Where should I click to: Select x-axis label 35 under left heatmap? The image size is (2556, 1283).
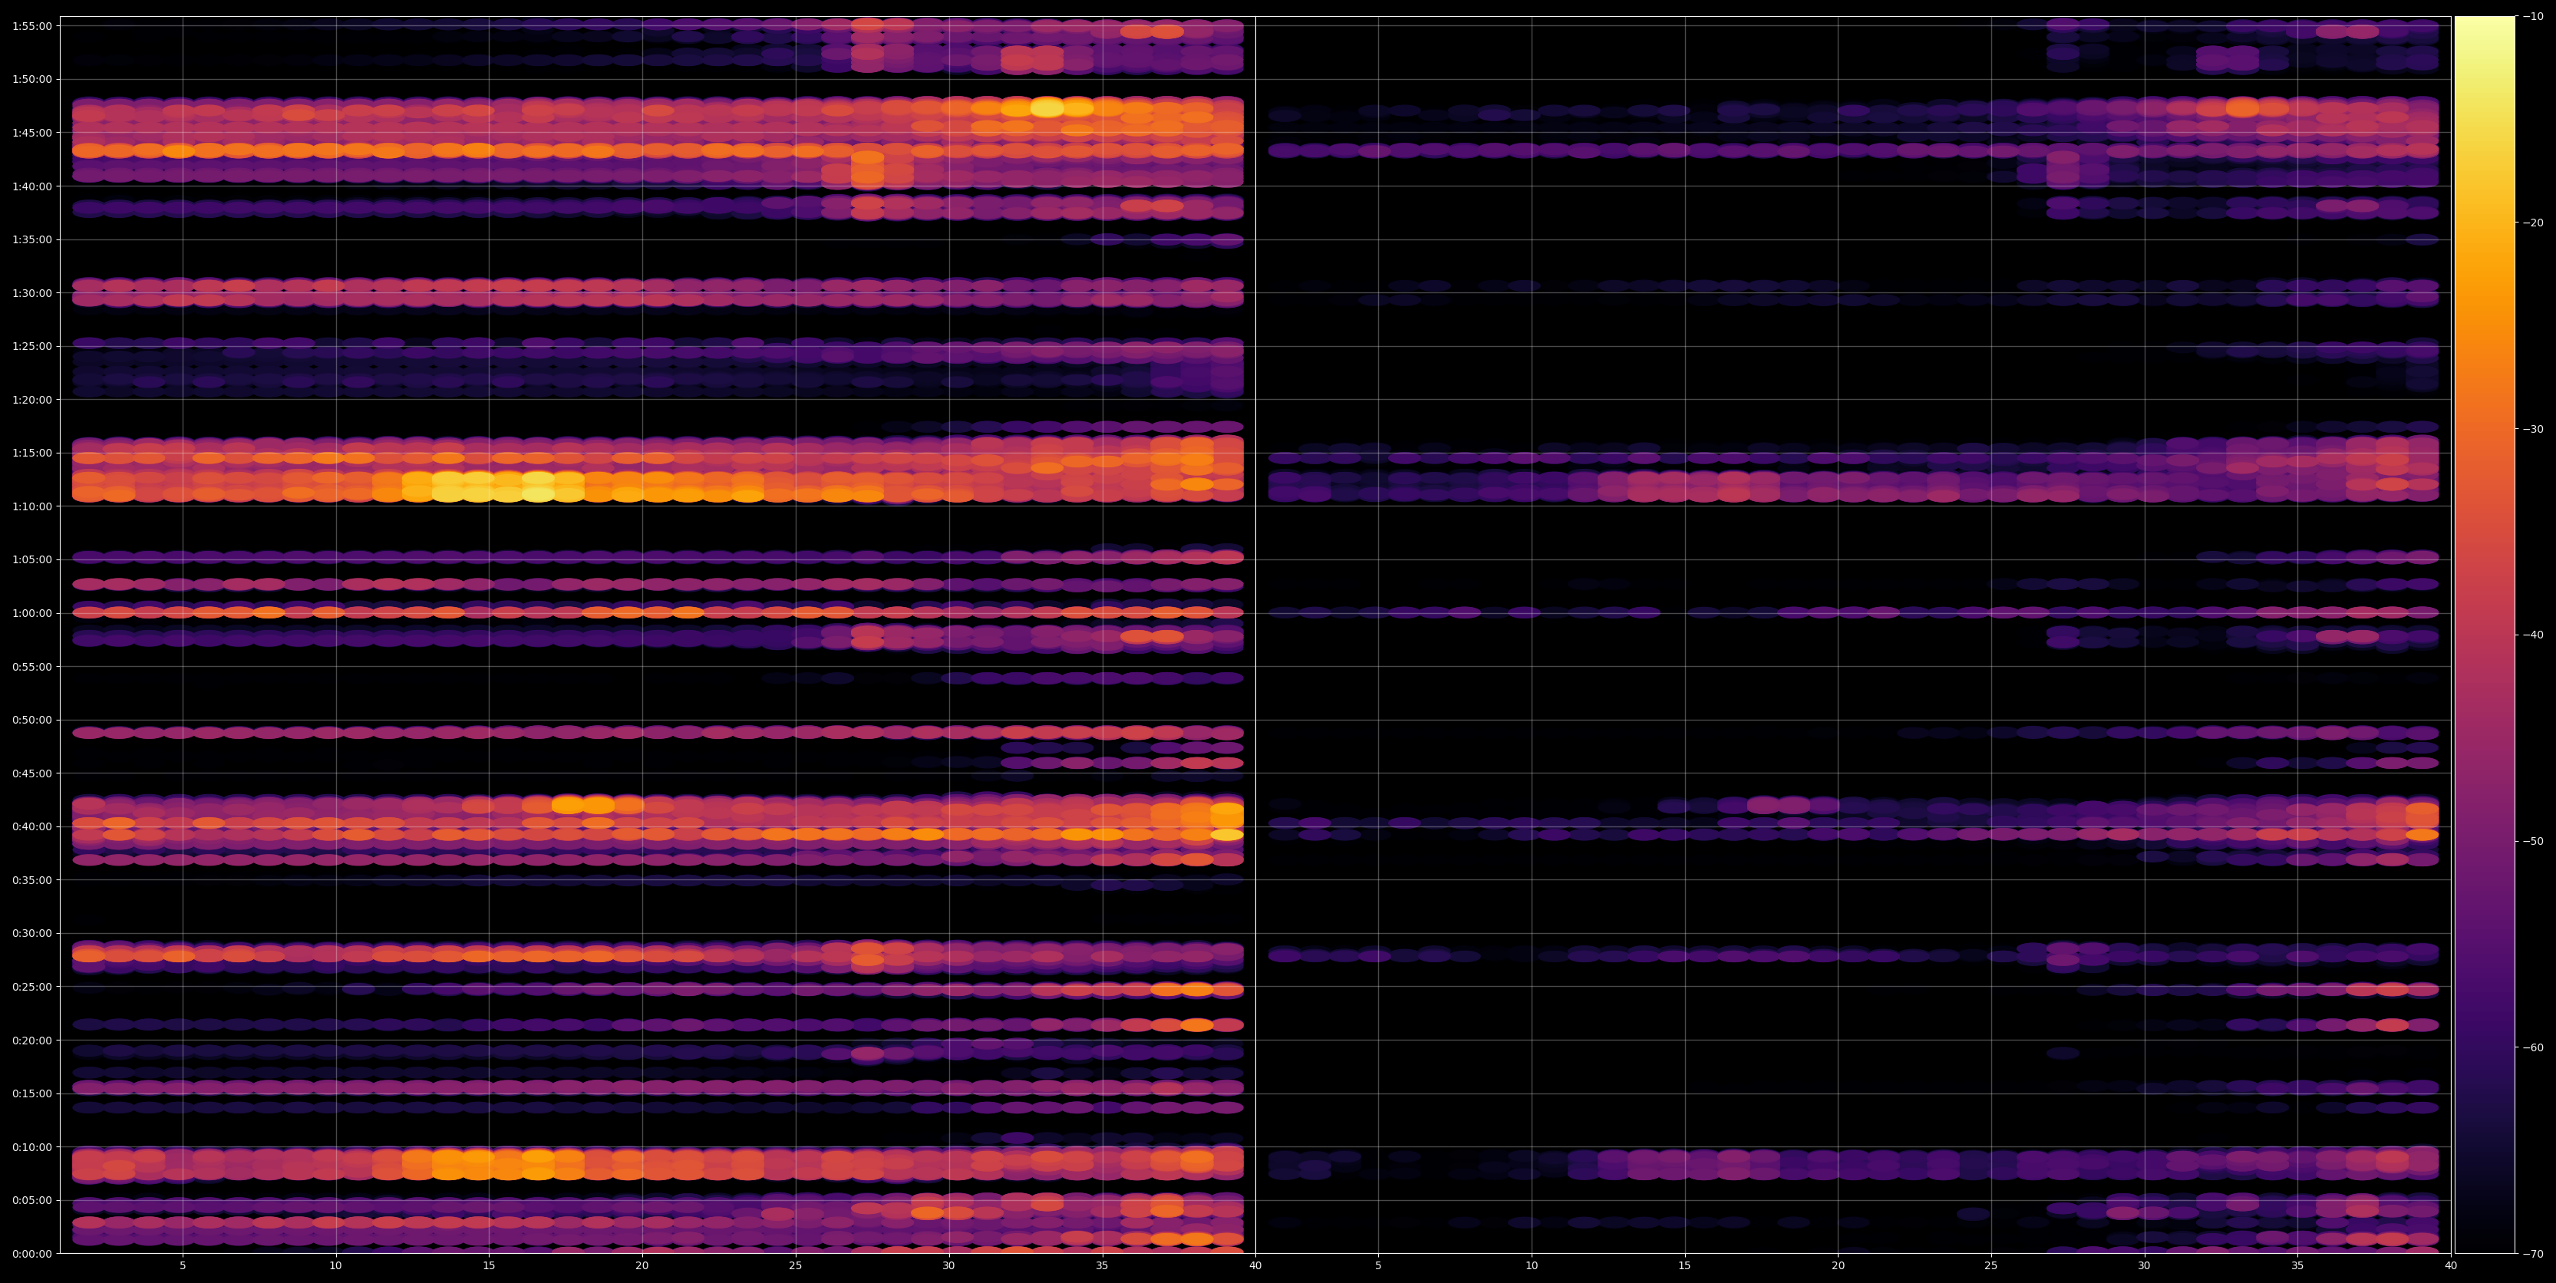[1103, 1266]
